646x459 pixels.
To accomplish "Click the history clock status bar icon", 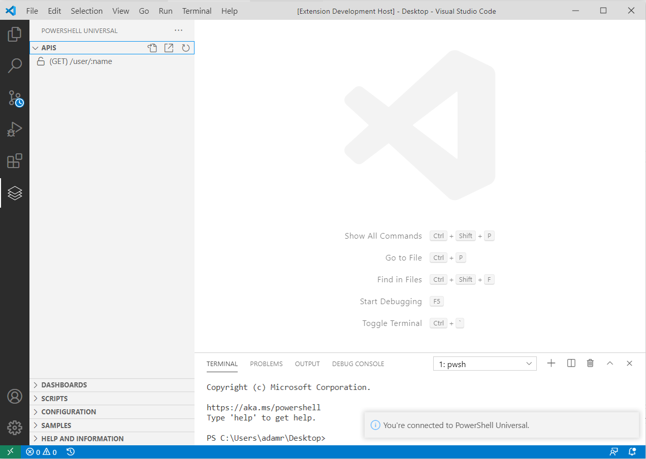I will point(71,452).
